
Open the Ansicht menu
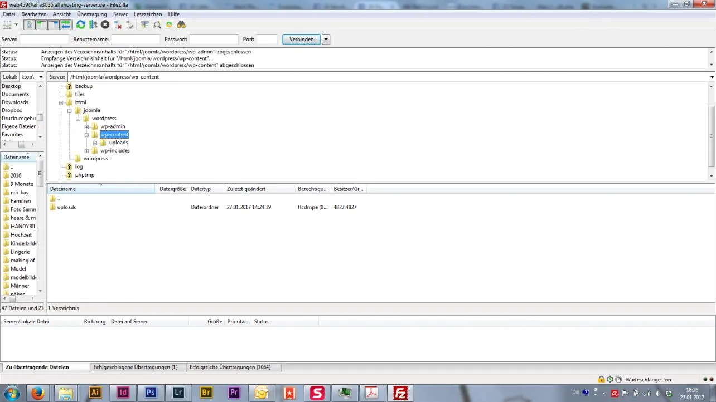62,14
